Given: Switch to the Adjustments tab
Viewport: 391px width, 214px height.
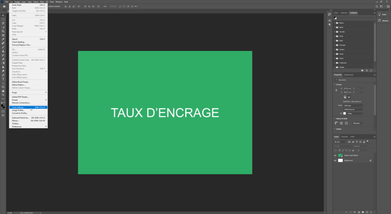Looking at the screenshot, I should coord(349,75).
